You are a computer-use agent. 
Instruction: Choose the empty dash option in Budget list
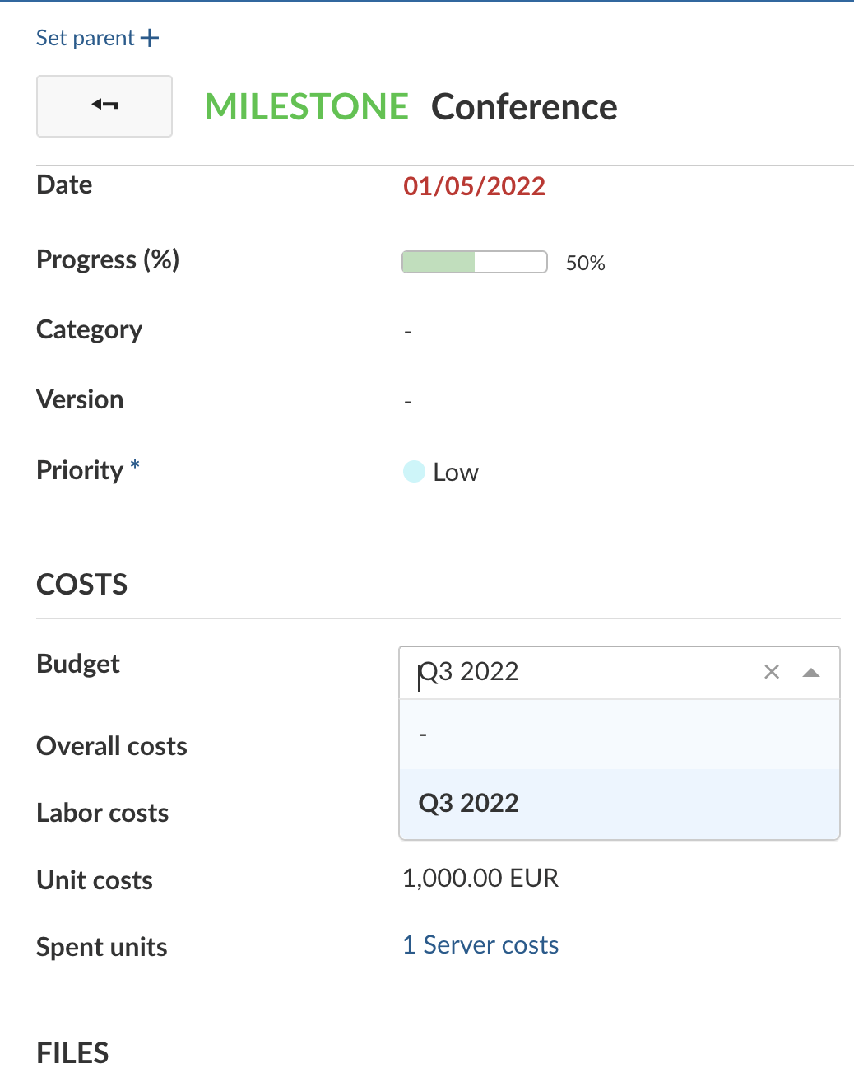[x=422, y=734]
